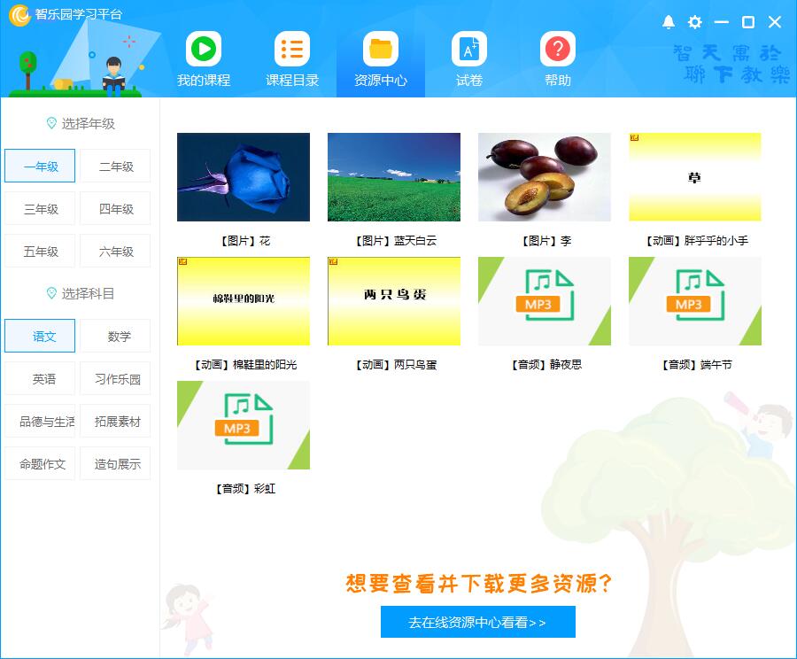Open the 课程目录 list icon
The width and height of the screenshot is (797, 659).
click(291, 49)
